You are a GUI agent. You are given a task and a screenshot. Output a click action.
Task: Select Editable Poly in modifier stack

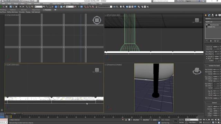pos(211,27)
